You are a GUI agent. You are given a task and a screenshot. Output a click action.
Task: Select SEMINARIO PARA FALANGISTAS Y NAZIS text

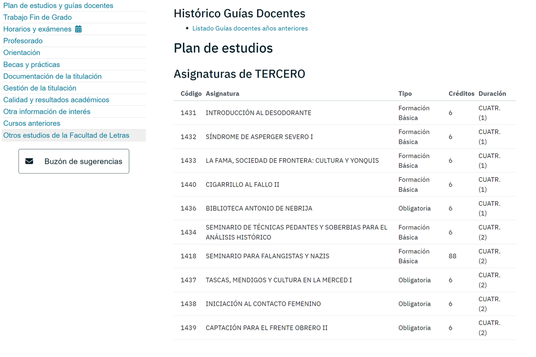pos(268,256)
